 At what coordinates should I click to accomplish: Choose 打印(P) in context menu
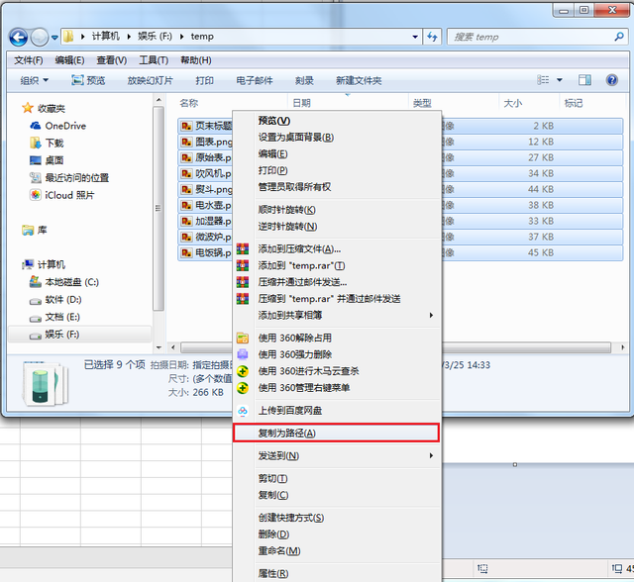click(x=272, y=170)
